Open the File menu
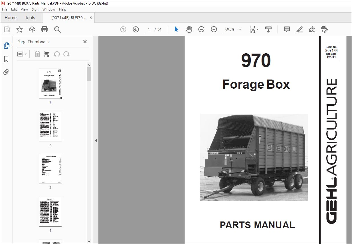 pos(5,9)
